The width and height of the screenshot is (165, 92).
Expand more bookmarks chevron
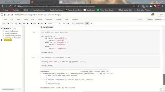point(162,10)
